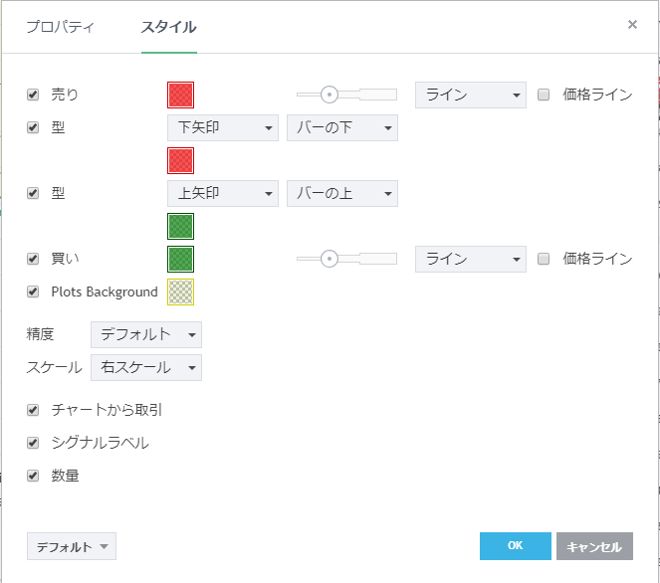The height and width of the screenshot is (583, 660).
Task: Toggle the シグナルラベル checkbox
Action: click(33, 443)
